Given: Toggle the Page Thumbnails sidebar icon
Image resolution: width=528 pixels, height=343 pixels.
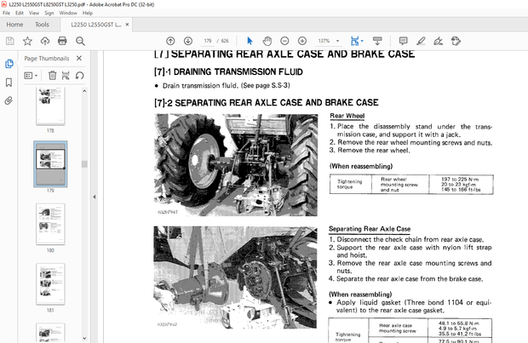Looking at the screenshot, I should [x=9, y=64].
